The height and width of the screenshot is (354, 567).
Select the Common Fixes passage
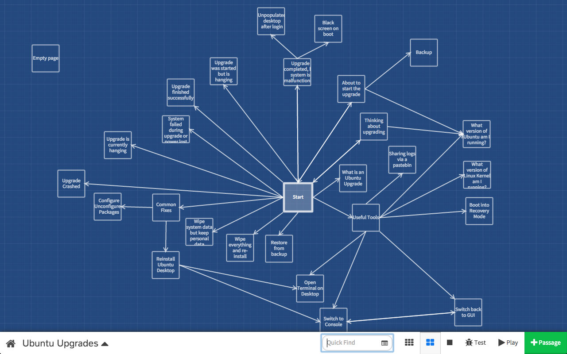point(166,208)
